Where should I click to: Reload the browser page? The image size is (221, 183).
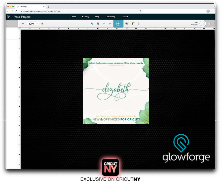click(16, 11)
